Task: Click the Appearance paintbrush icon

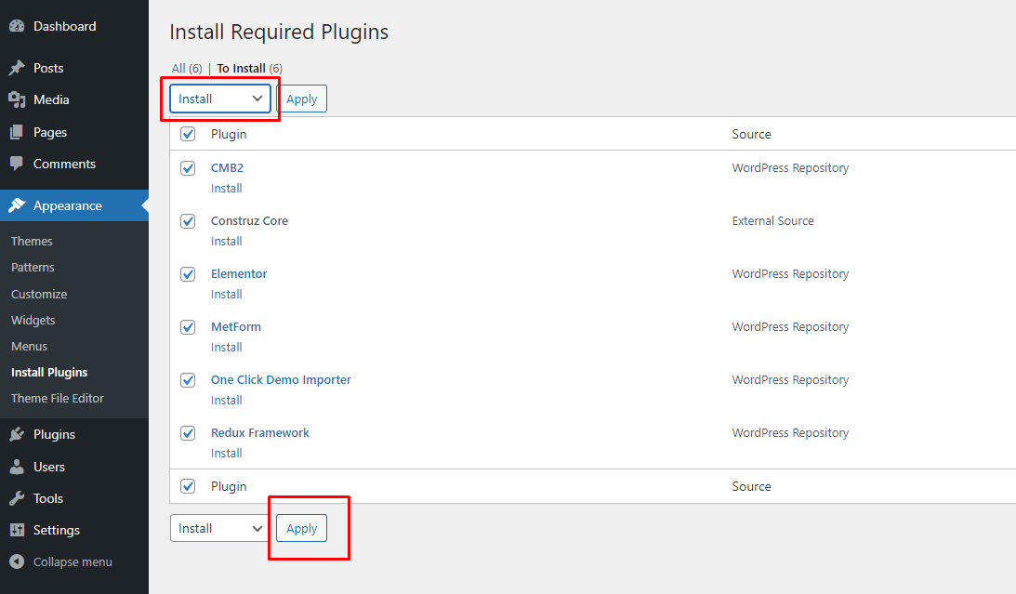Action: 17,205
